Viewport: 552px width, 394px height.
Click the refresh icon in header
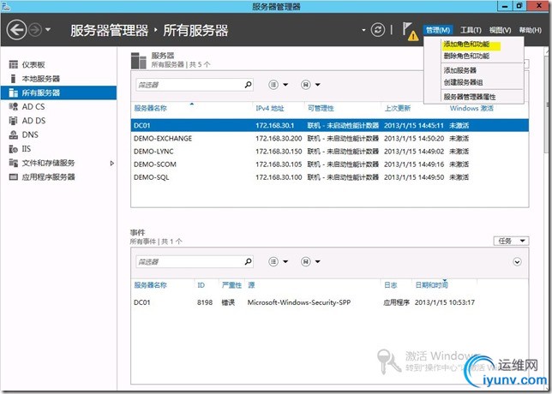[377, 29]
